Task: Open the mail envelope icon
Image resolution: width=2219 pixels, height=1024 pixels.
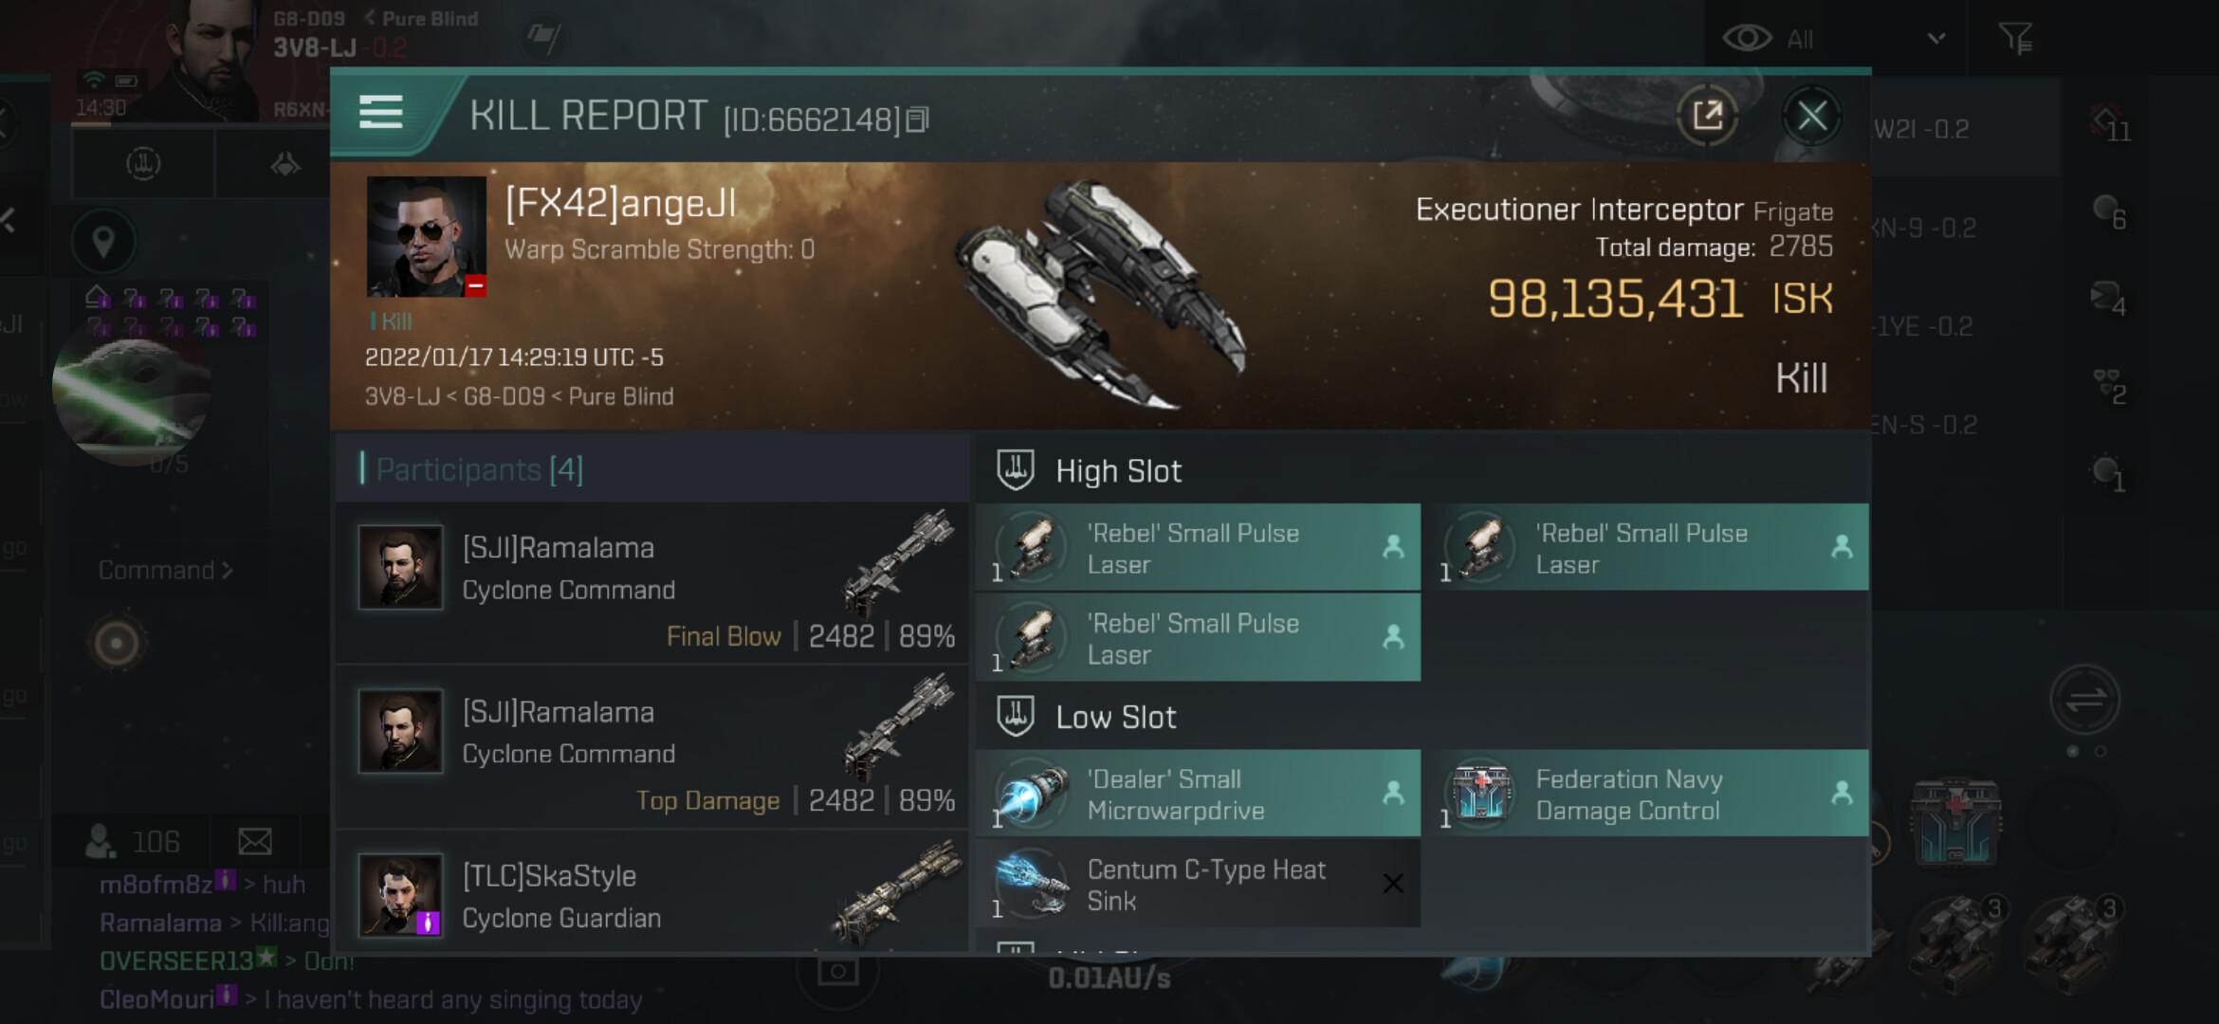Action: tap(254, 841)
